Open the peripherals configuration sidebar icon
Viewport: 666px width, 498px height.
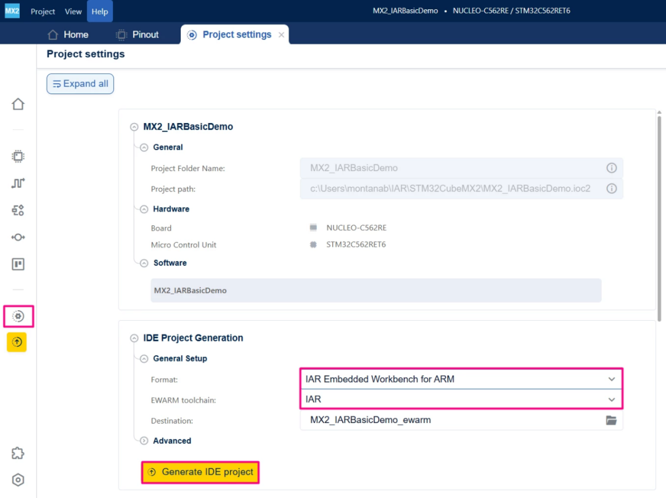[18, 211]
